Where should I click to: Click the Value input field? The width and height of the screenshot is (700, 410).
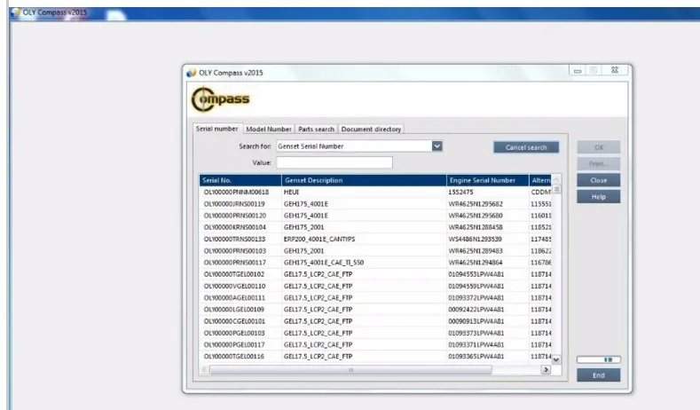pyautogui.click(x=334, y=162)
